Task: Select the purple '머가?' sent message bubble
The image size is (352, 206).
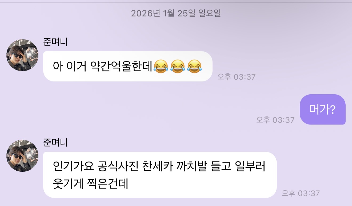Action: pyautogui.click(x=323, y=109)
